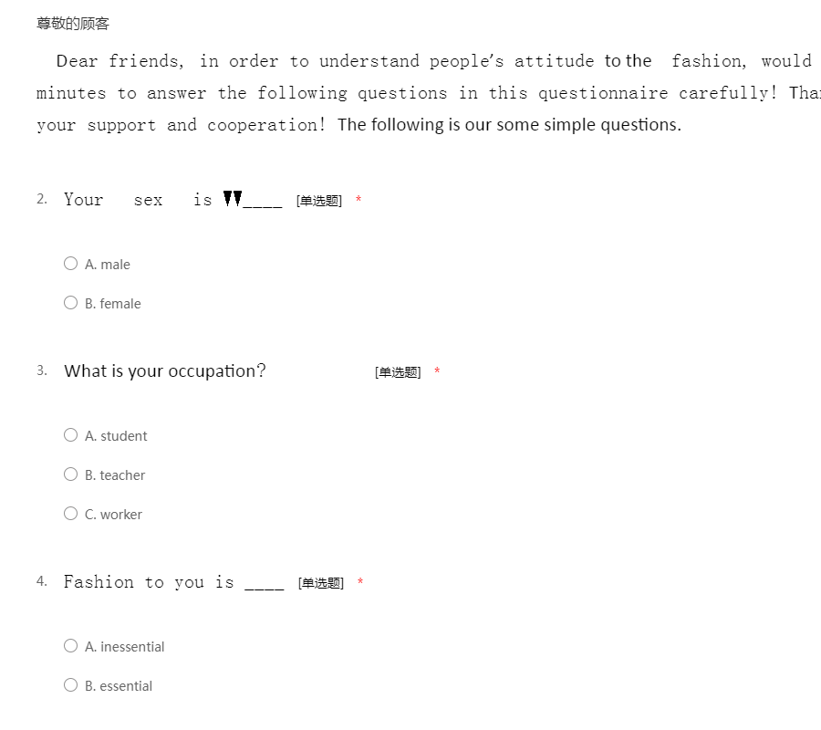
Task: Click the [单选题] tag beside question 3
Action: coord(398,371)
